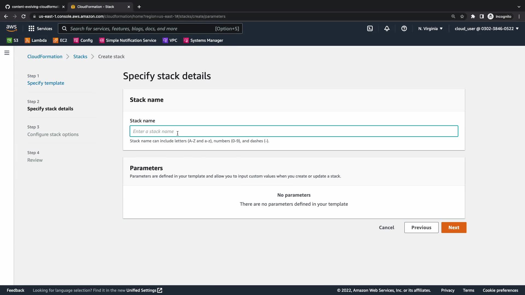
Task: Click the Previous button
Action: (x=421, y=228)
